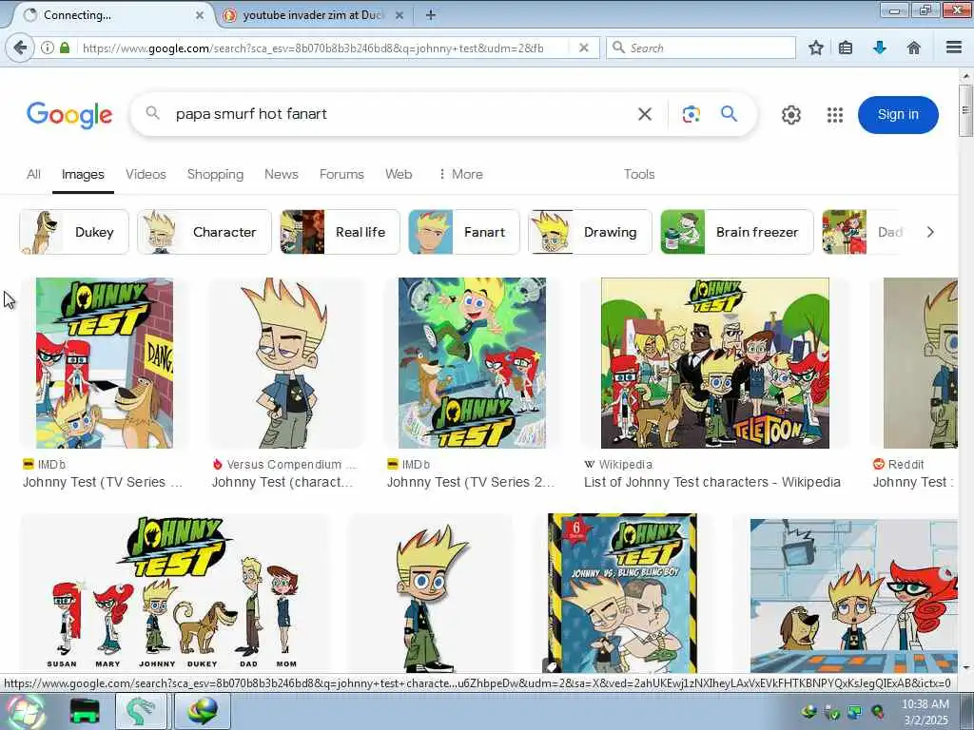
Task: Open the Johnny vs Bling Bling Boy cover
Action: 622,593
